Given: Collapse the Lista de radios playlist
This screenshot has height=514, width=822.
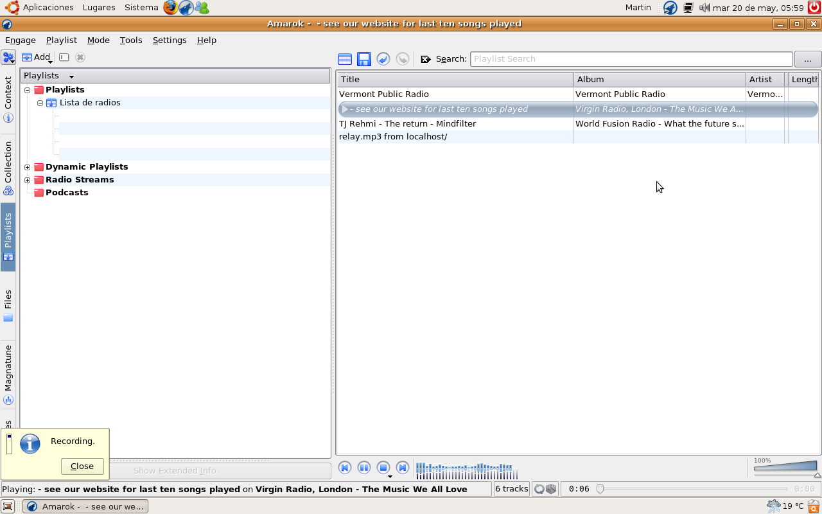Looking at the screenshot, I should [x=40, y=103].
